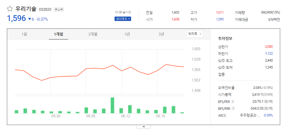Star 우리기술 as a favorite stock
The width and height of the screenshot is (289, 133).
[10, 9]
